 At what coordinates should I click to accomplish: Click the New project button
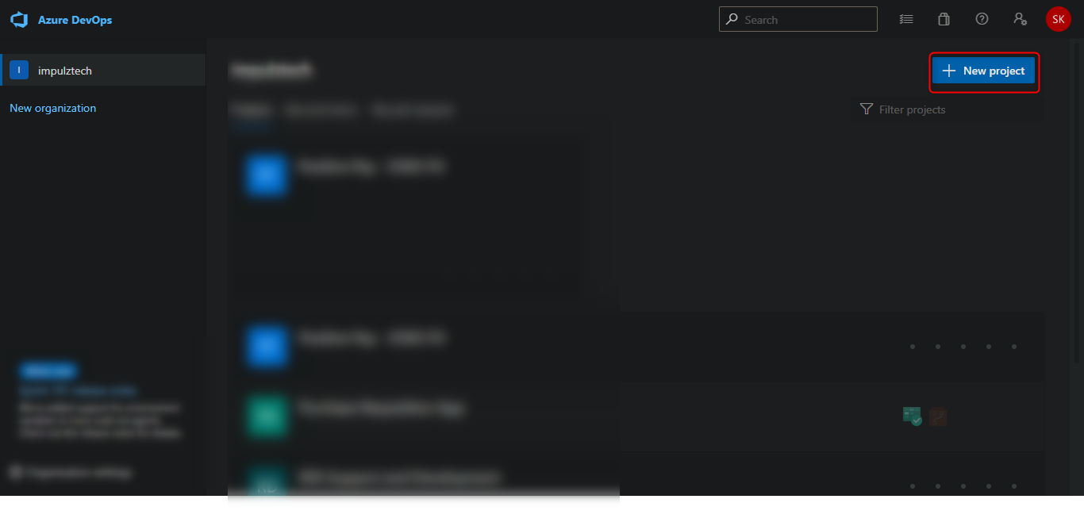point(984,71)
